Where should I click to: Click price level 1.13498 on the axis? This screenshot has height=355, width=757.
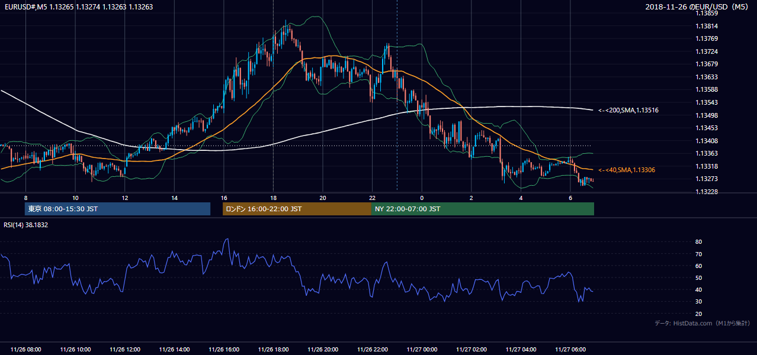coord(707,115)
